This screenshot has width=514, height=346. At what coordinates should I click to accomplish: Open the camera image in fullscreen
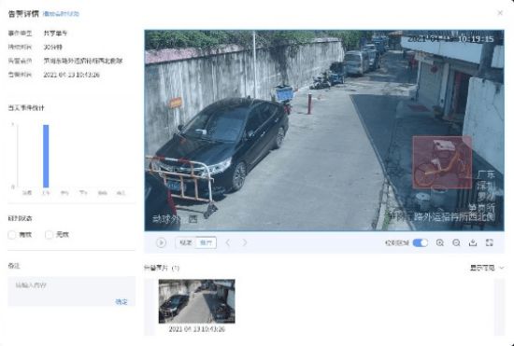coord(490,242)
